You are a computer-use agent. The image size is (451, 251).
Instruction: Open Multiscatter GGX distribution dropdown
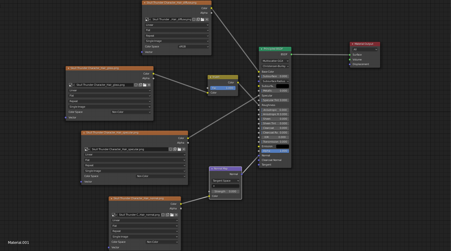[275, 61]
